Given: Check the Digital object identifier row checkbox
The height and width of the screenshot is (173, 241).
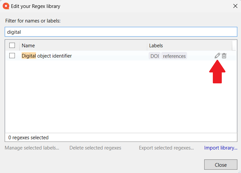Looking at the screenshot, I should [12, 56].
